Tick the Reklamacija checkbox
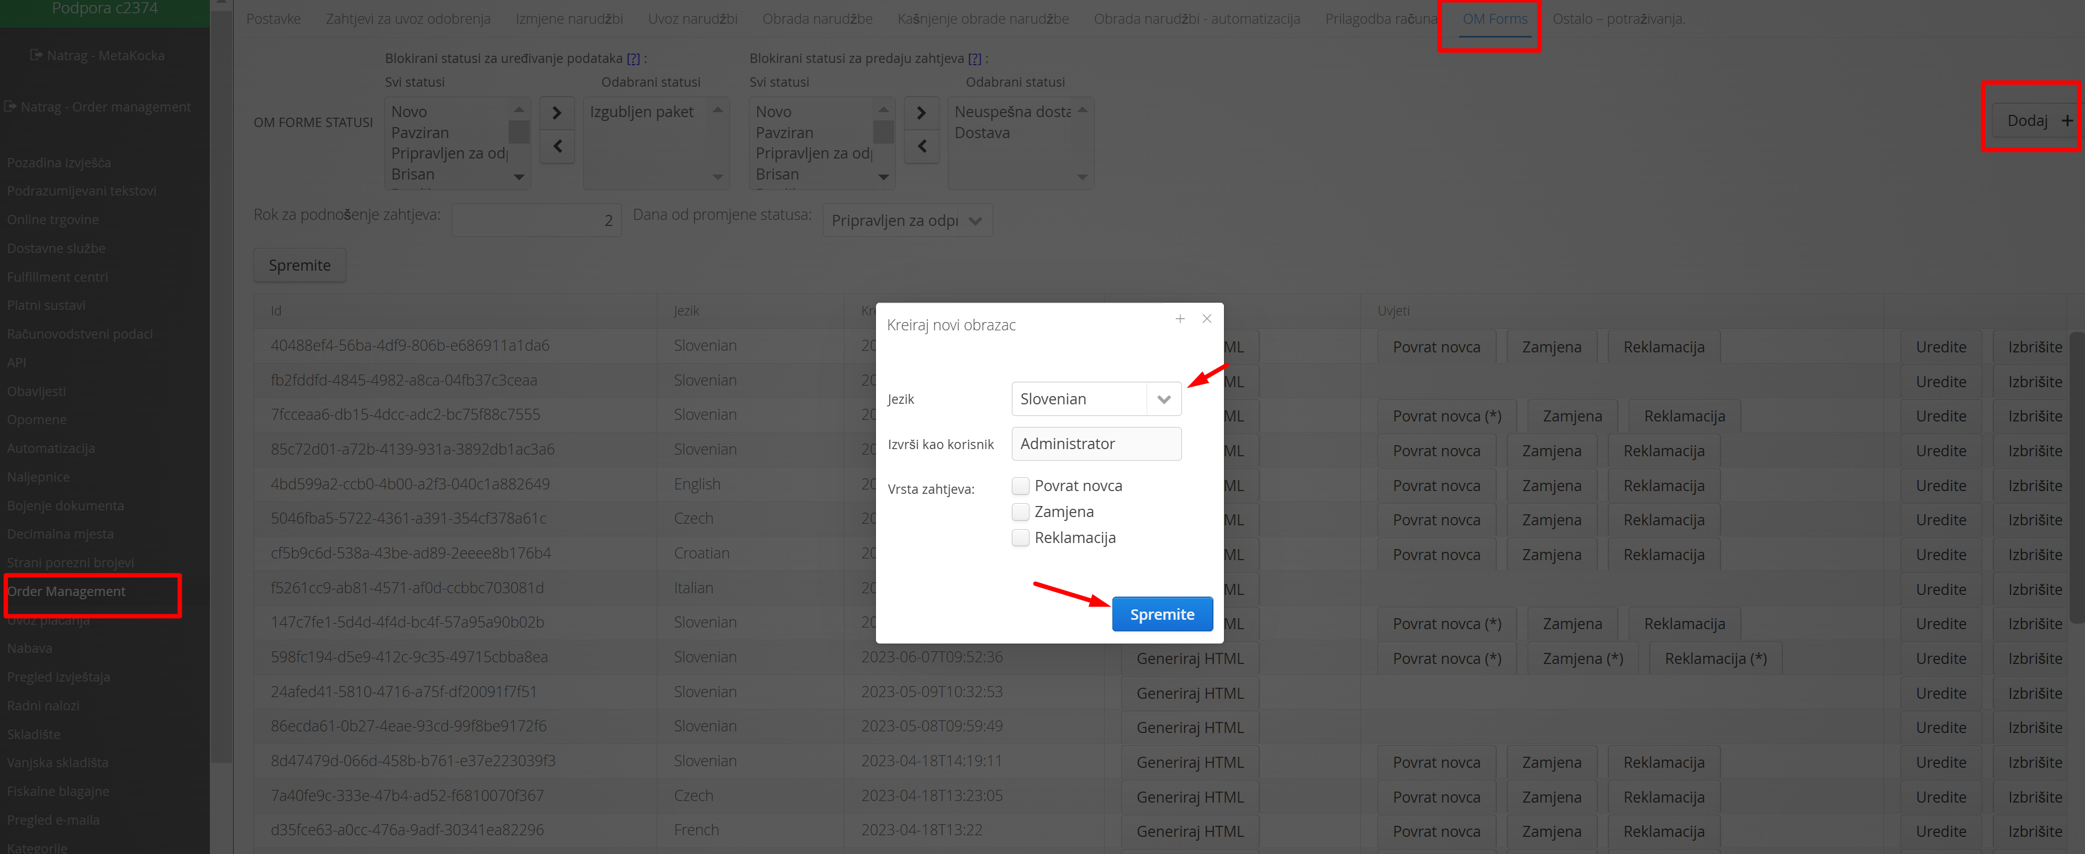This screenshot has width=2085, height=854. pyautogui.click(x=1021, y=537)
